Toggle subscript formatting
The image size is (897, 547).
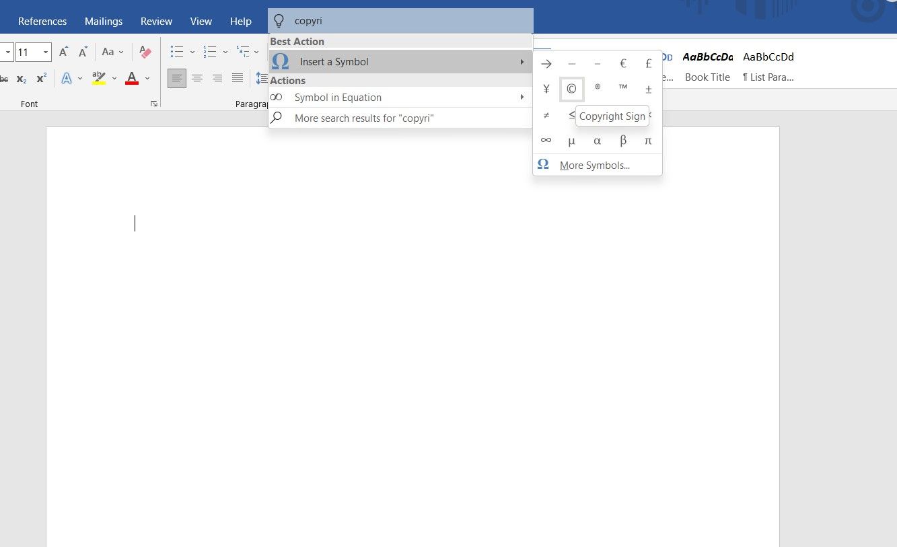22,78
